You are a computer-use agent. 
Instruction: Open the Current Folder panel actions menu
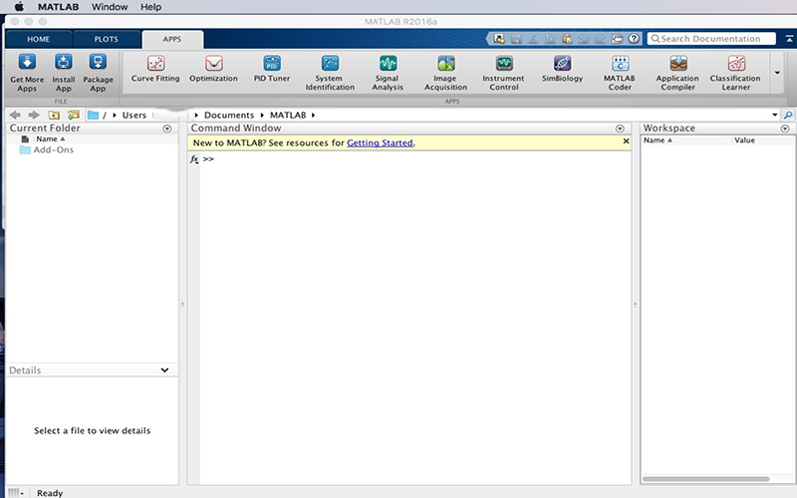[166, 128]
